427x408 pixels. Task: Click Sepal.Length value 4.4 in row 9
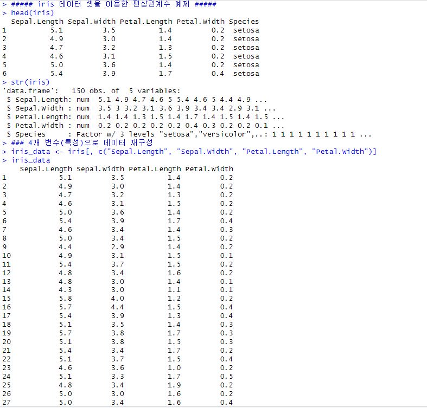click(x=65, y=247)
